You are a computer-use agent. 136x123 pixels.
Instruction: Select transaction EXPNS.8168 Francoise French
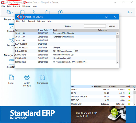[x=65, y=62]
